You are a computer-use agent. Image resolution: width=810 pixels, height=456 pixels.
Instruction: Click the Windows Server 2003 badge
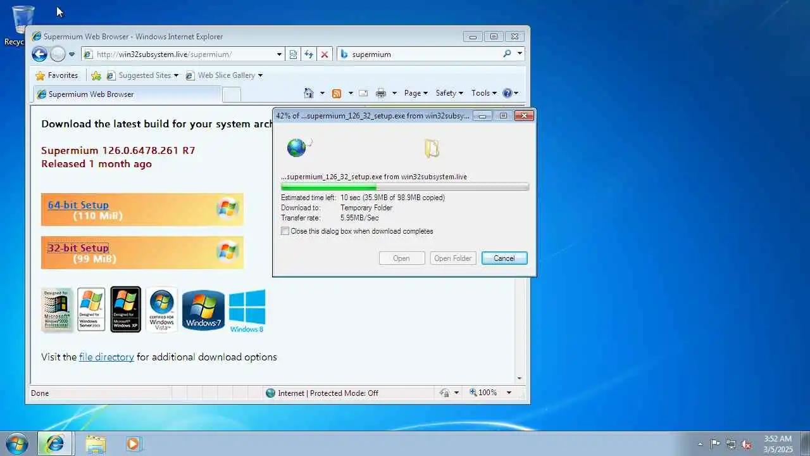click(91, 309)
